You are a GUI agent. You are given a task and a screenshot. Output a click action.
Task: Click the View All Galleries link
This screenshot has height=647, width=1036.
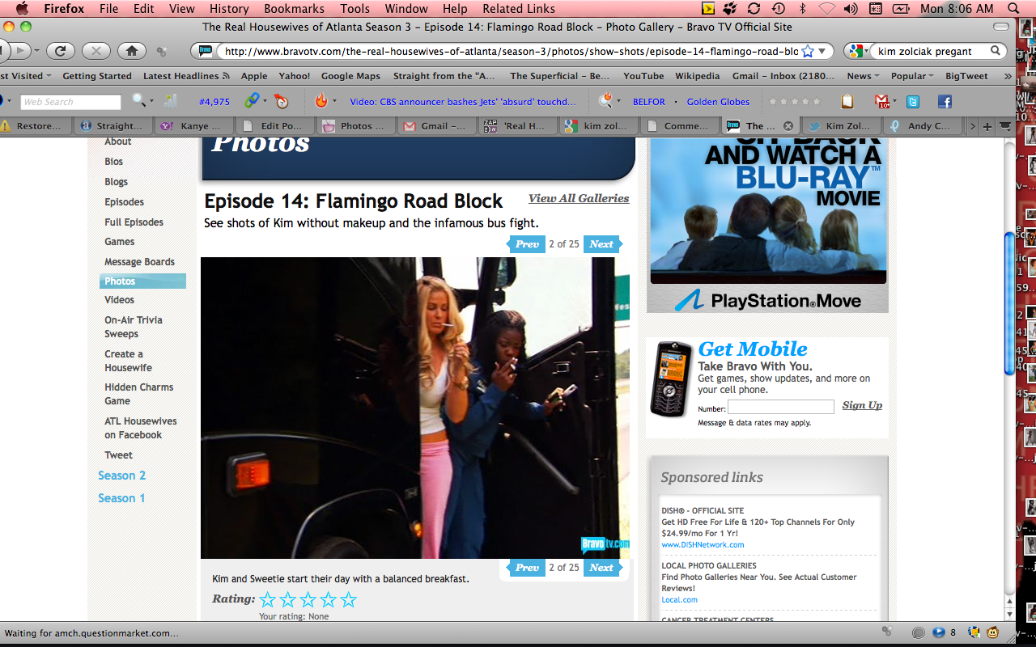pos(579,198)
